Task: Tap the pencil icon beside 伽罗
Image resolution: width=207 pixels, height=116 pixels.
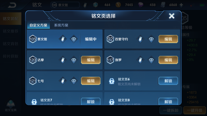Action: [140, 60]
